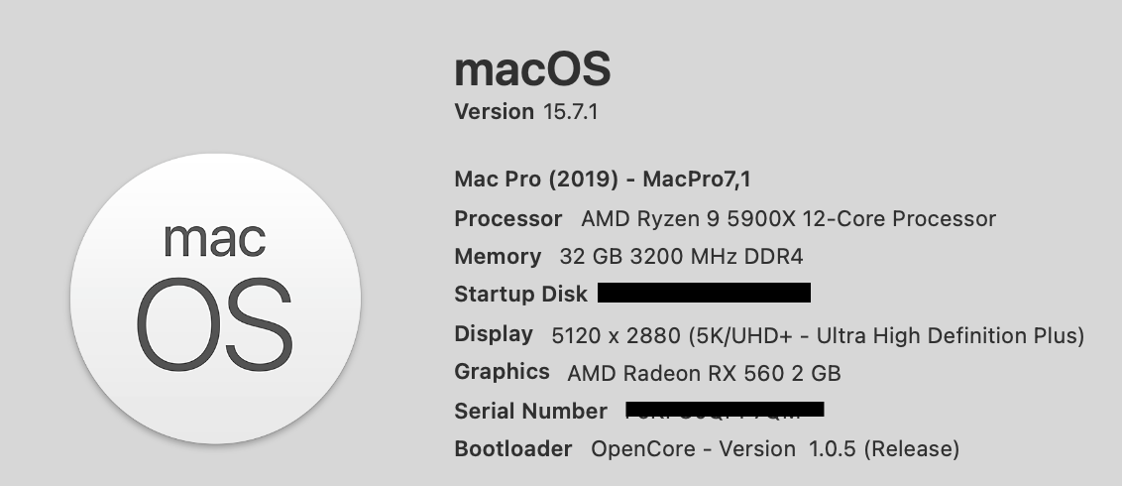Click the Display label
The width and height of the screenshot is (1122, 486).
point(494,334)
